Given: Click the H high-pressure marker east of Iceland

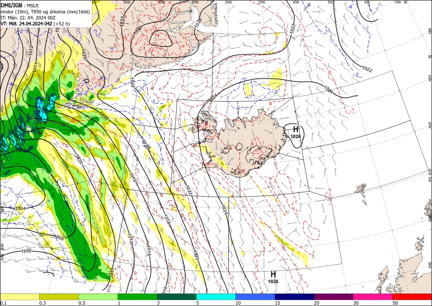Looking at the screenshot, I should [295, 129].
